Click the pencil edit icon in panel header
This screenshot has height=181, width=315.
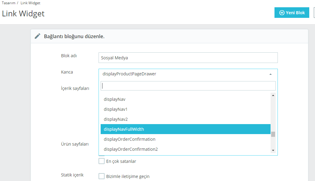tap(37, 36)
